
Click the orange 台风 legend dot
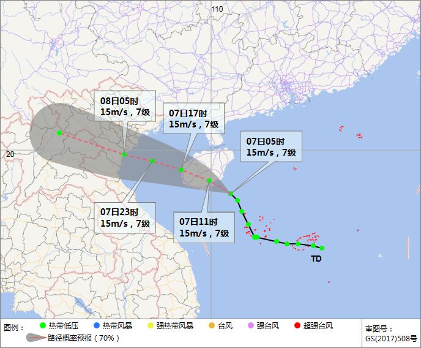pyautogui.click(x=212, y=326)
